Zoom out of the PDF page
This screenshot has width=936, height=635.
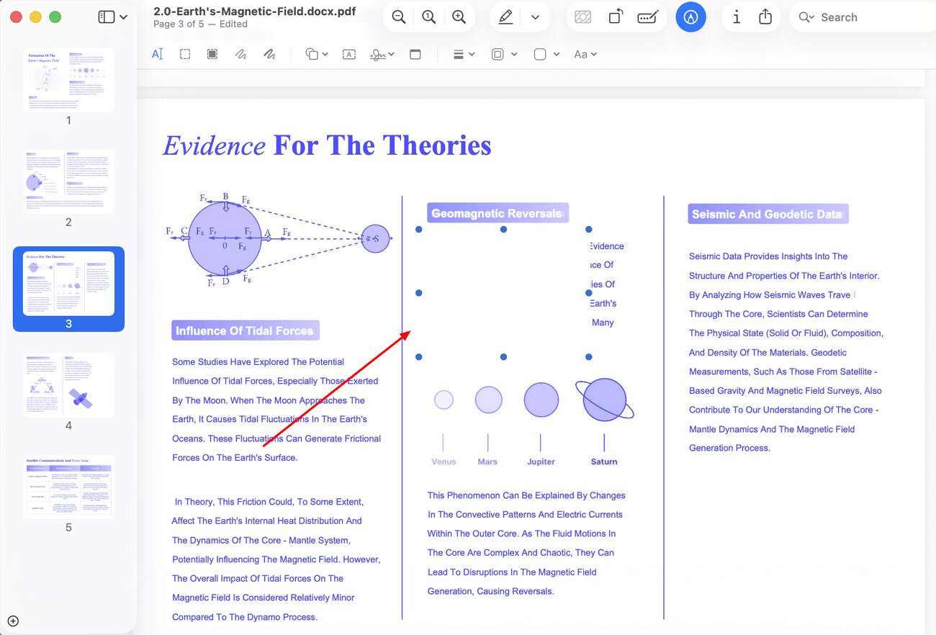pos(398,17)
